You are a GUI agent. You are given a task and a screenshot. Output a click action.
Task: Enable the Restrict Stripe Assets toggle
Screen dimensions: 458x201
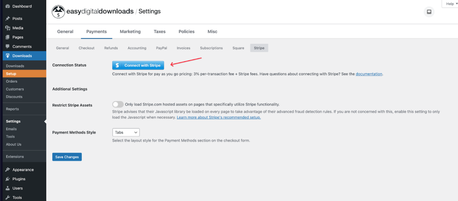[118, 104]
